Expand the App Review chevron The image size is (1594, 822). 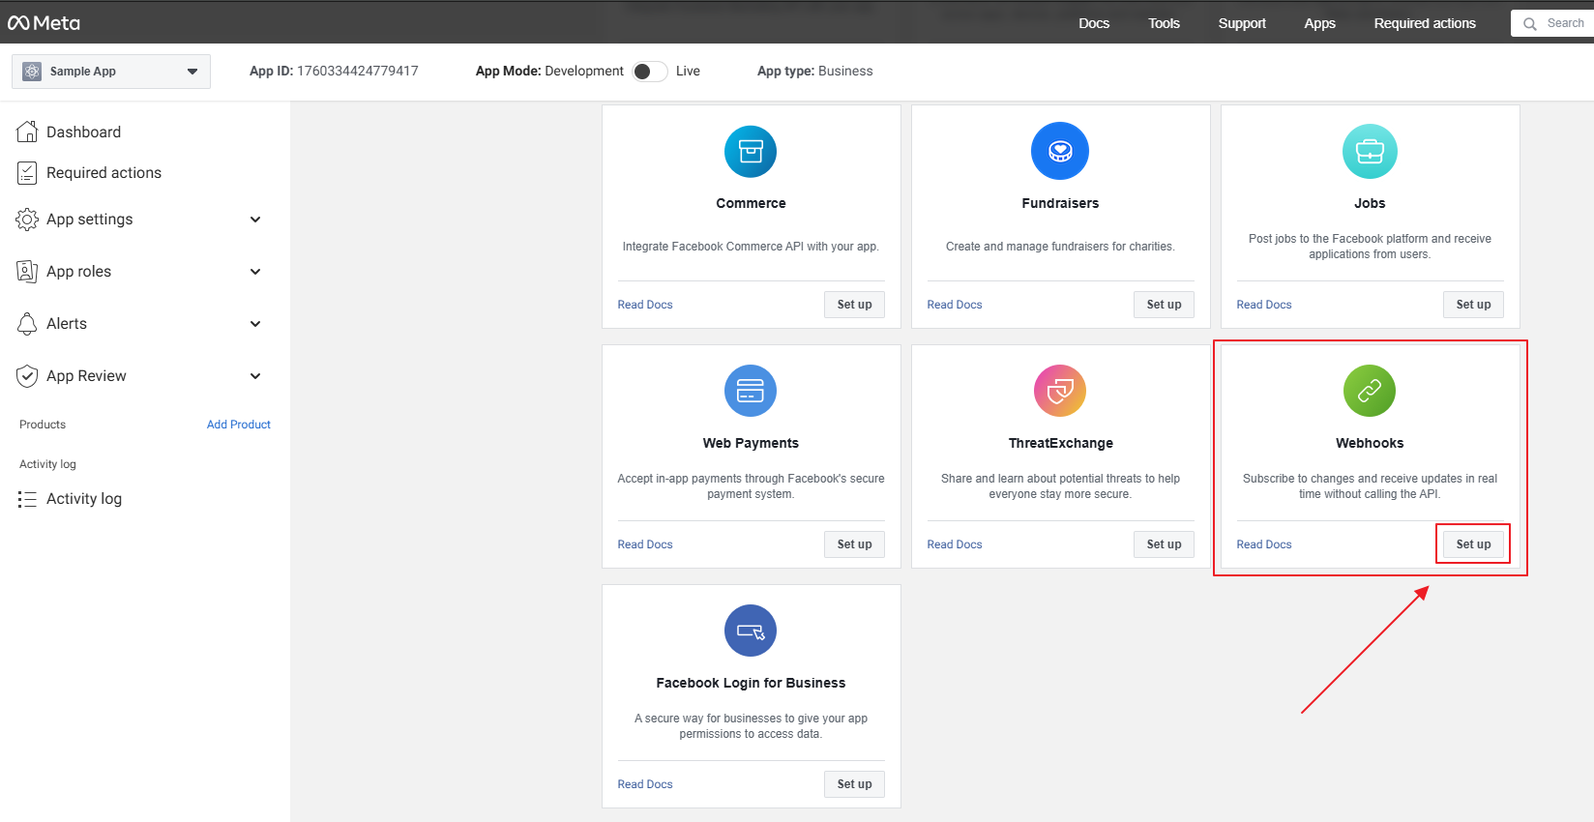point(255,376)
